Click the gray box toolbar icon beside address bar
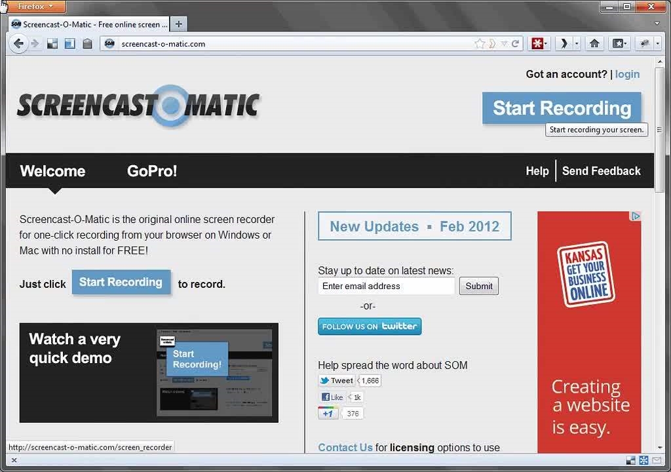Screen dimensions: 671x472 tap(87, 43)
